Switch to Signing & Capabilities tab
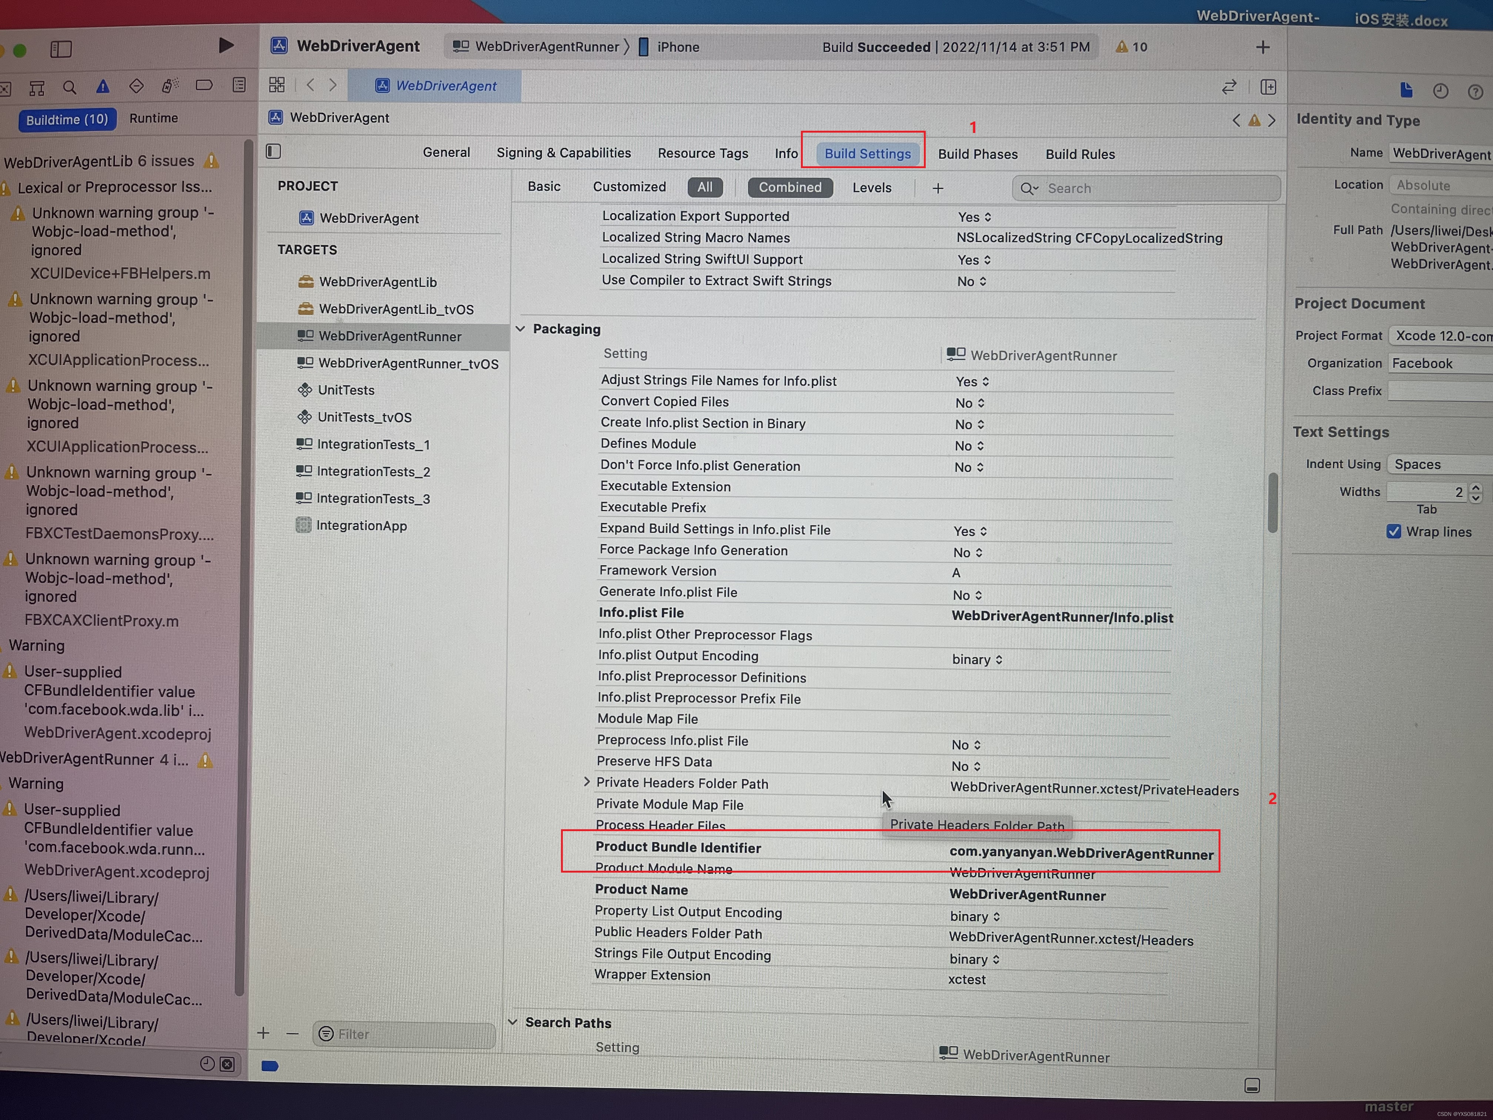 point(564,153)
